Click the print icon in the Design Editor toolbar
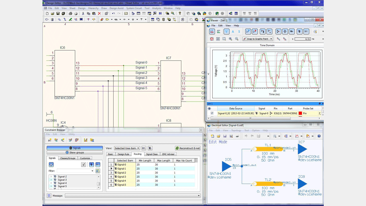 pos(70,14)
